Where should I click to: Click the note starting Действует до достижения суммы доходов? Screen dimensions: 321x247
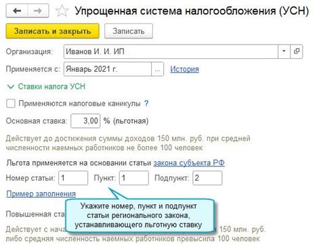tap(128, 143)
